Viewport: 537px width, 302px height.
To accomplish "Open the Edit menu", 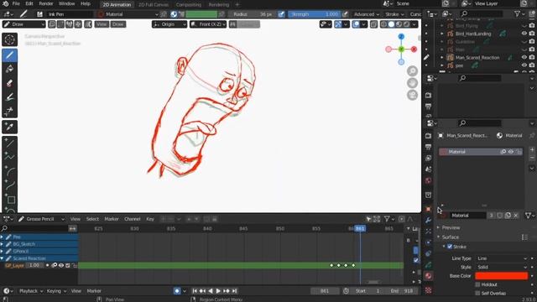I will pyautogui.click(x=29, y=3).
